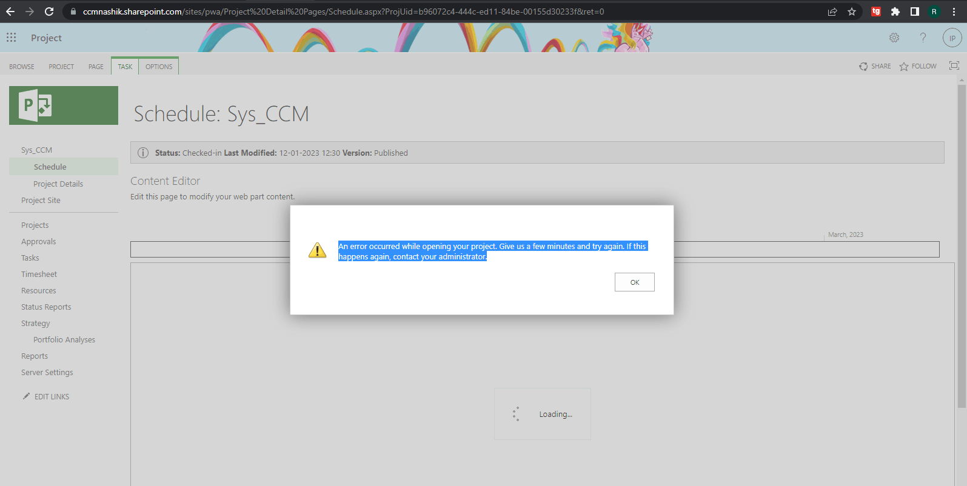The height and width of the screenshot is (486, 967).
Task: Open the Status Reports link
Action: click(x=46, y=307)
